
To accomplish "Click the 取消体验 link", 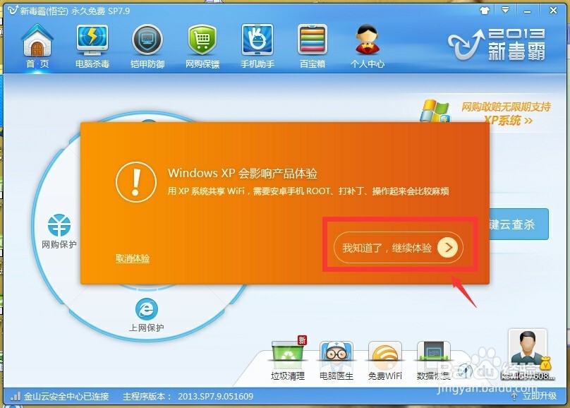I will (131, 258).
